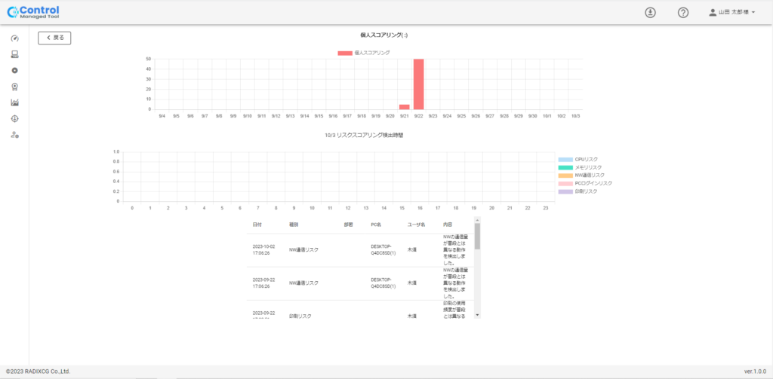Click the 印刷リスク type cell in table
Image resolution: width=773 pixels, height=379 pixels.
(300, 316)
